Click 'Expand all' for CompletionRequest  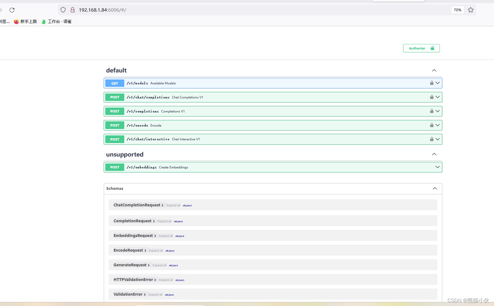tap(164, 221)
